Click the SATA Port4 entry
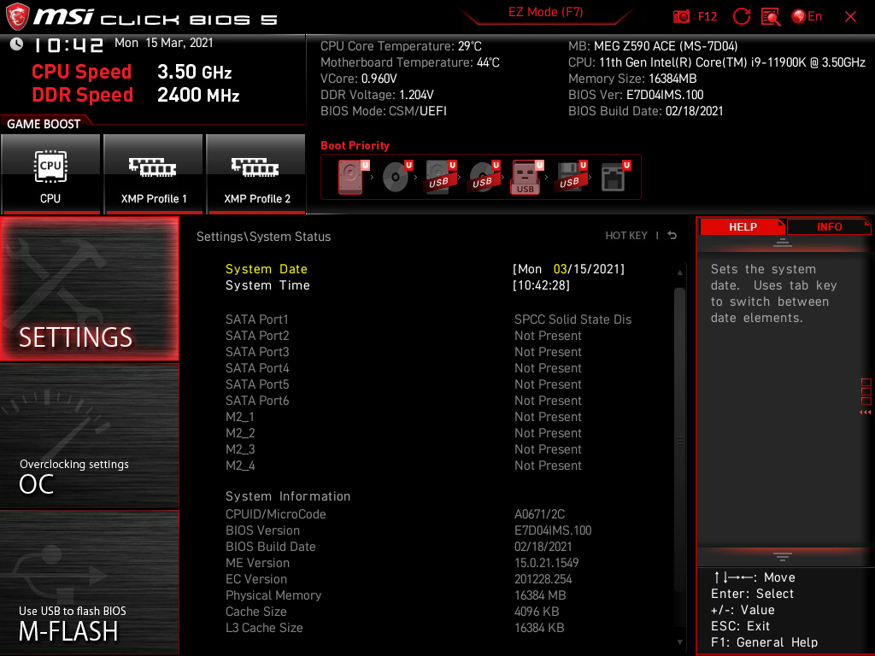 coord(404,368)
